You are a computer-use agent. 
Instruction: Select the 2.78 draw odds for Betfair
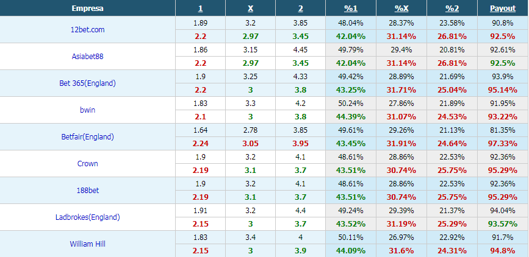click(250, 130)
